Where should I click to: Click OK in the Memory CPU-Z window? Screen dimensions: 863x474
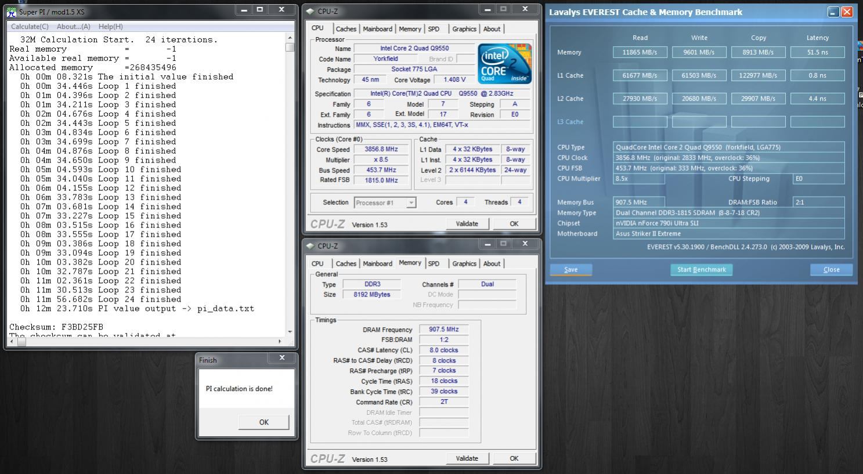pyautogui.click(x=514, y=458)
